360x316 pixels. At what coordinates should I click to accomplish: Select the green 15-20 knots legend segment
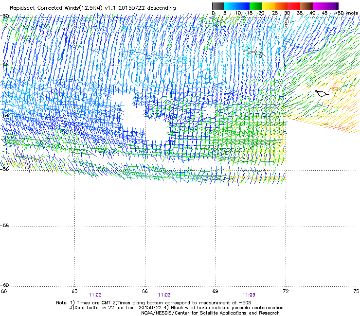pyautogui.click(x=256, y=6)
